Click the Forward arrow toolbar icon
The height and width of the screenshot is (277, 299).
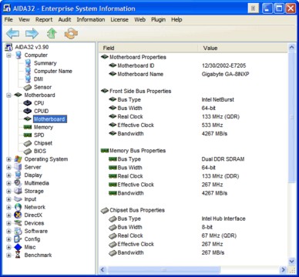pyautogui.click(x=32, y=34)
